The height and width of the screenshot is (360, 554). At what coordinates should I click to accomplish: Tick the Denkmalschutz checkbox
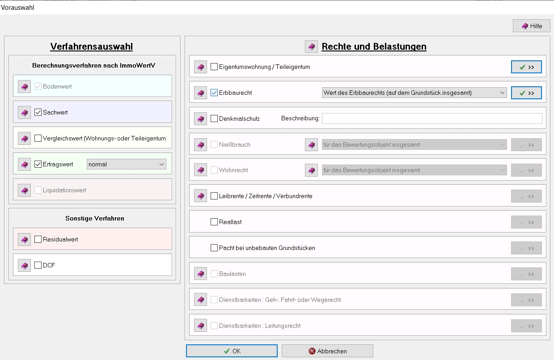(214, 119)
